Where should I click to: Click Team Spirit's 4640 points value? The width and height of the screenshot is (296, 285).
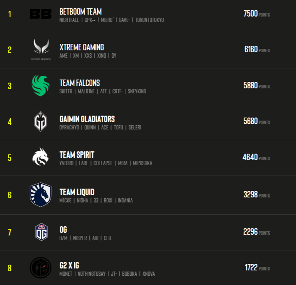point(250,157)
